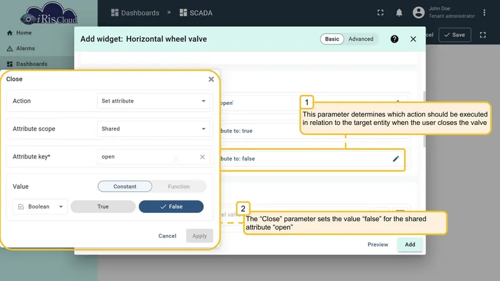Open the Attribute scope dropdown showing Shared
This screenshot has height=281, width=500.
click(153, 129)
